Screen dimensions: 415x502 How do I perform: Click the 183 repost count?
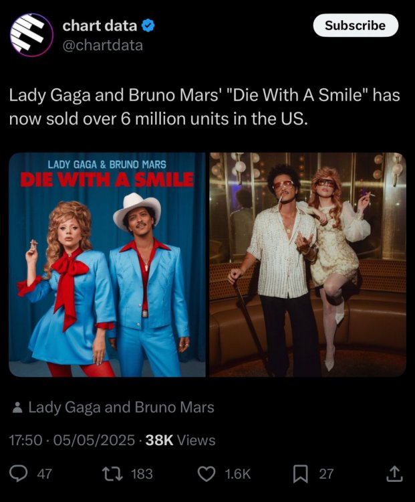pyautogui.click(x=142, y=474)
